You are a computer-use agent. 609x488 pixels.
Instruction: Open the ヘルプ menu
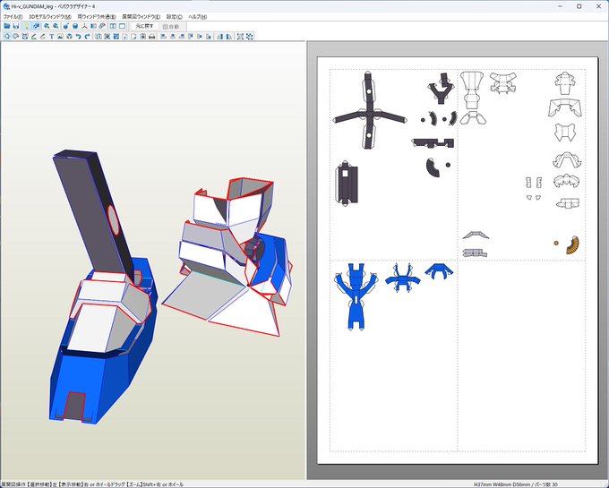point(197,17)
